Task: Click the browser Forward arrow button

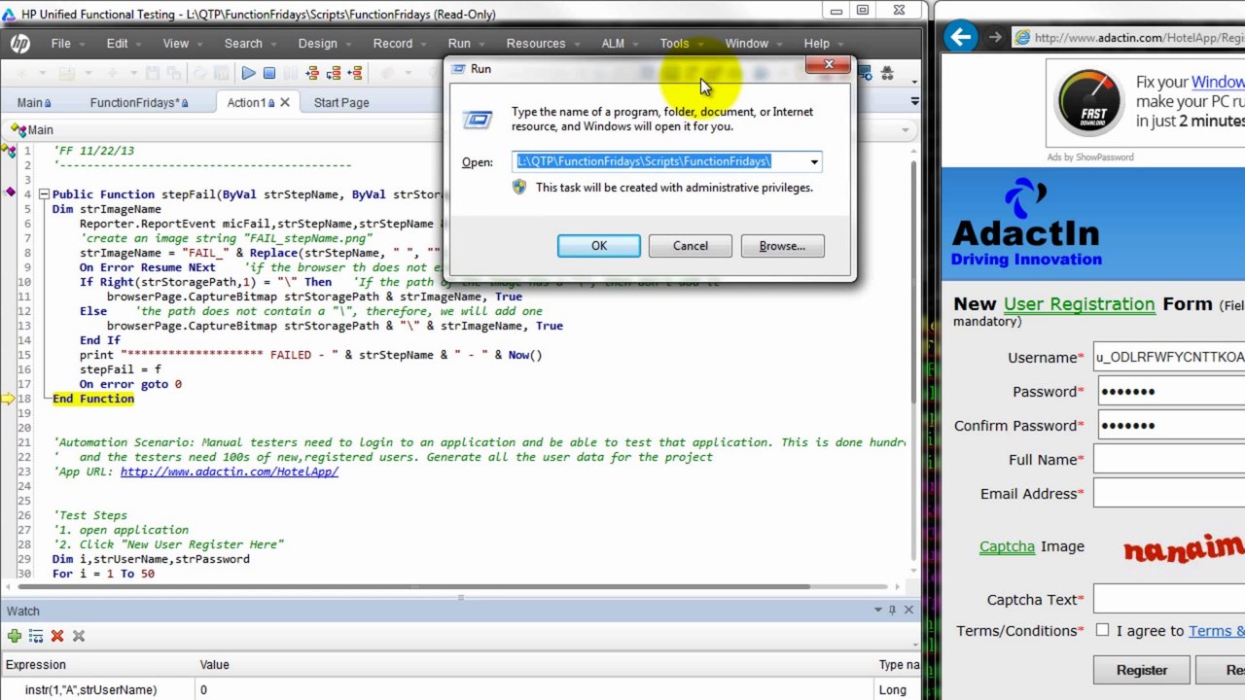Action: tap(995, 37)
